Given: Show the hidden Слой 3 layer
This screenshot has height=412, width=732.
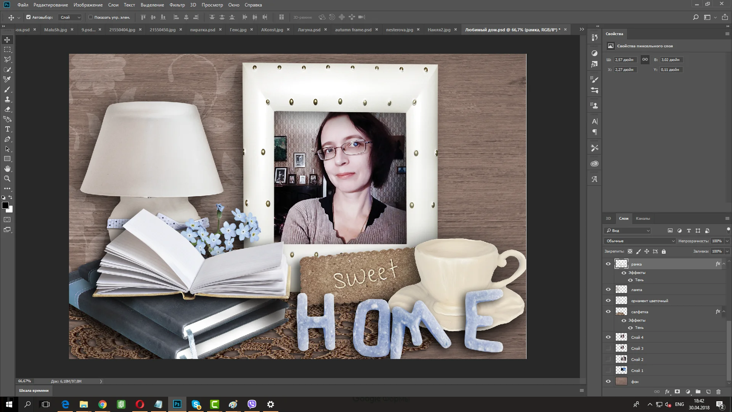Looking at the screenshot, I should tap(608, 348).
